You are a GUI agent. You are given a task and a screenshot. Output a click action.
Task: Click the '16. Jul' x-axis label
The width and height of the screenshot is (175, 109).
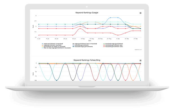(56, 39)
